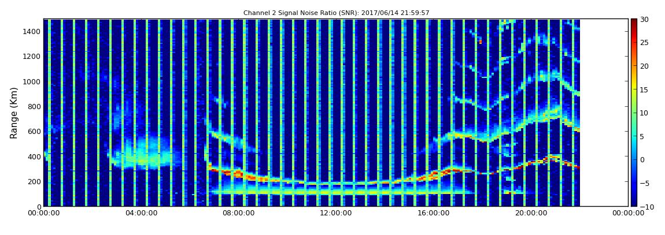Click the SNR colorbar scale
This screenshot has height=235, width=665.
point(634,113)
